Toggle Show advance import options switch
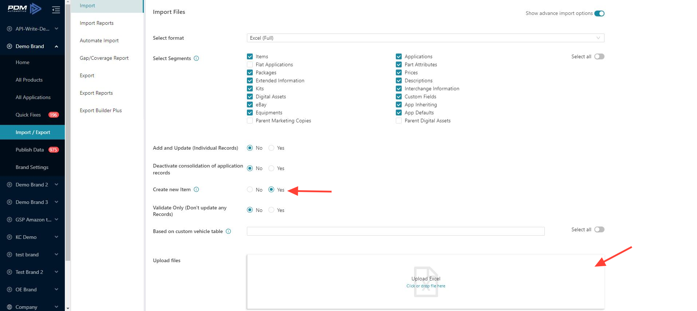Viewport: 697px width, 311px height. click(x=599, y=13)
